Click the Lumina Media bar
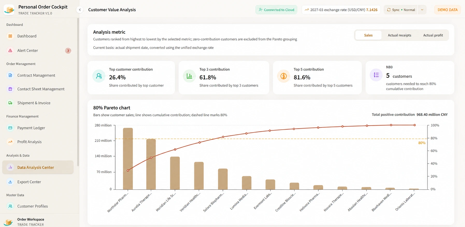This screenshot has width=465, height=227. pos(247,183)
